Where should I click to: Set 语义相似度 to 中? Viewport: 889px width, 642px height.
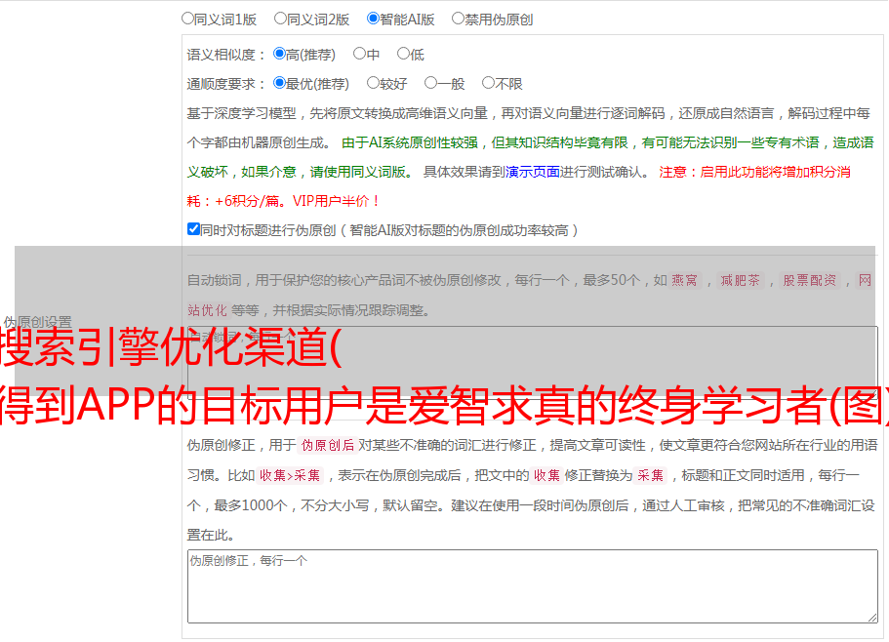pos(359,54)
